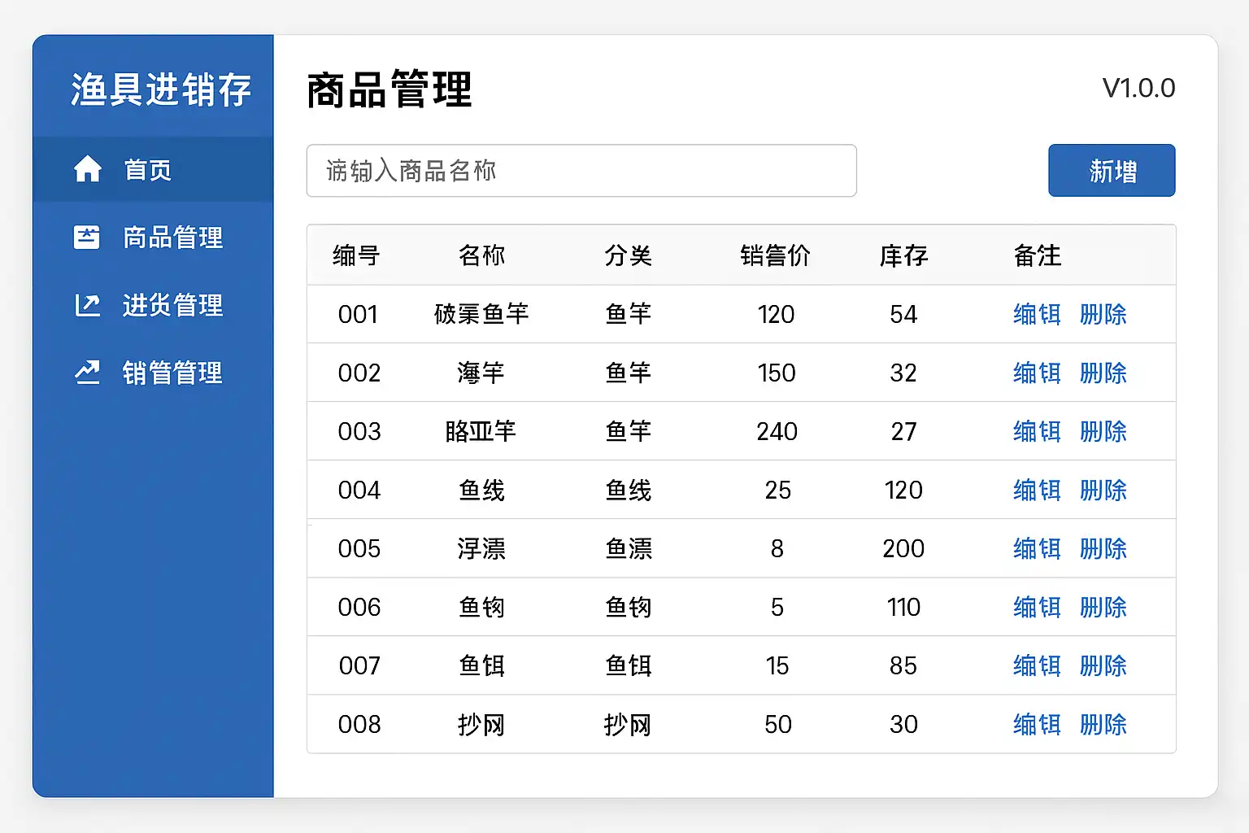Viewport: 1249px width, 833px height.
Task: Click the 商品管理 sidebar icon
Action: coord(87,237)
